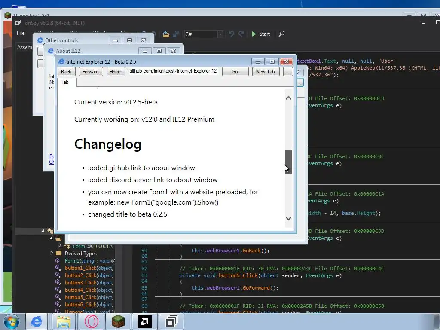The width and height of the screenshot is (440, 330).
Task: Open Internet Explorer from the taskbar
Action: point(37,321)
